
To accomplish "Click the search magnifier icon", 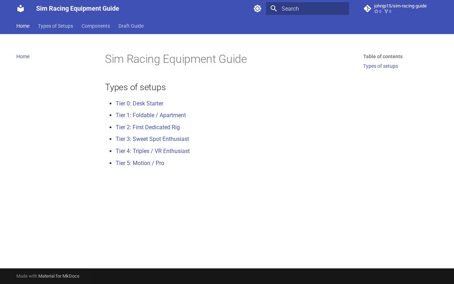I will [x=273, y=9].
